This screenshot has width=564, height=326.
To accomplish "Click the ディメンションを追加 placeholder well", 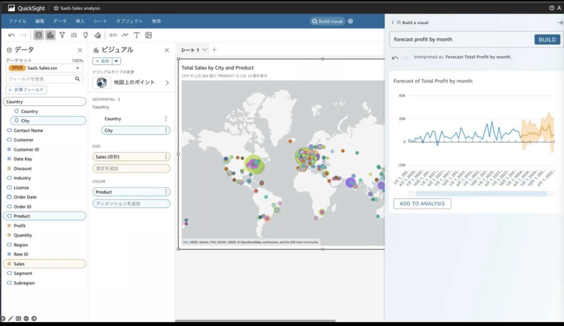I will (131, 204).
